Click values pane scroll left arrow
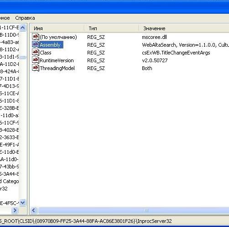229x227 pixels. [x=34, y=211]
